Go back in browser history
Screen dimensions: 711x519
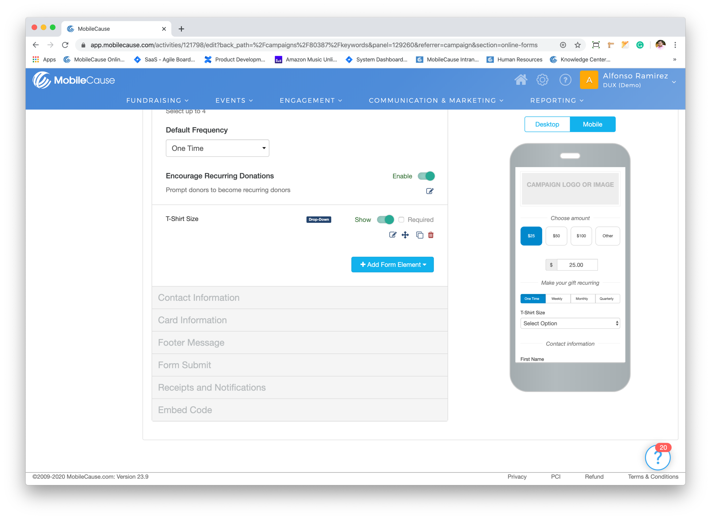[36, 45]
